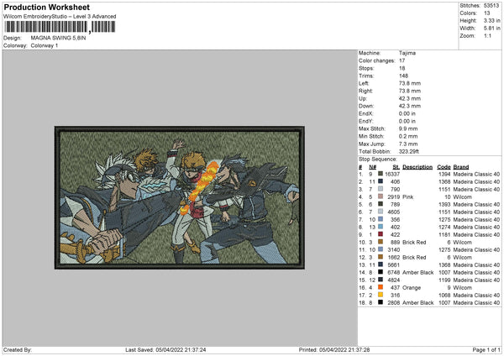The width and height of the screenshot is (504, 356).
Task: Click the 'St.' column header
Action: (x=396, y=167)
